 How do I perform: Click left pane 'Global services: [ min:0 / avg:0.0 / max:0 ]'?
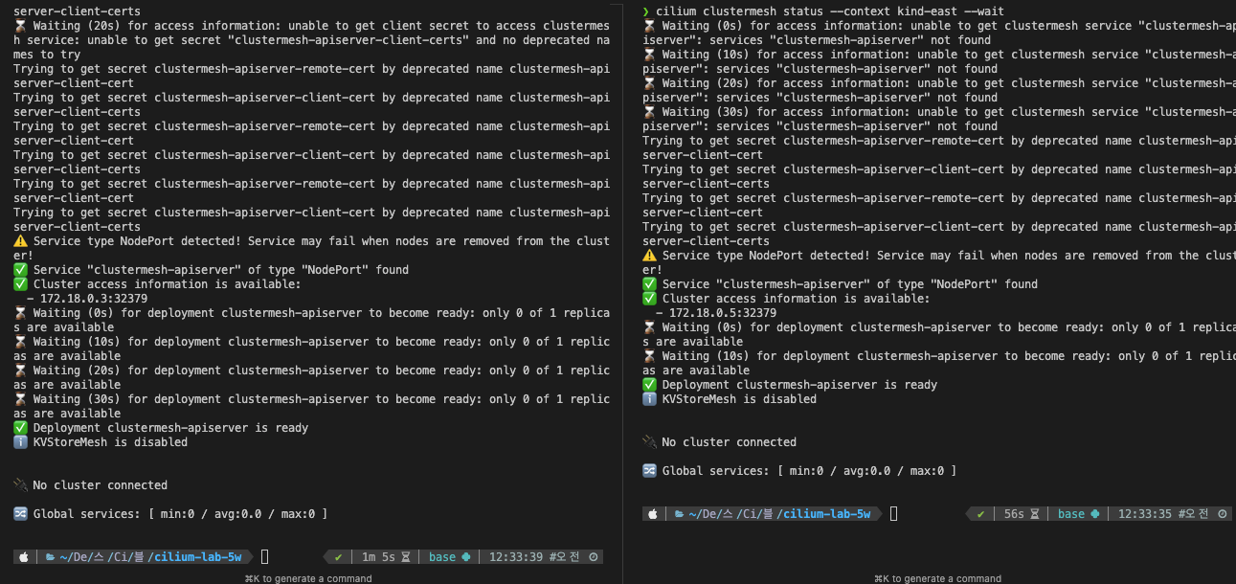(x=180, y=514)
